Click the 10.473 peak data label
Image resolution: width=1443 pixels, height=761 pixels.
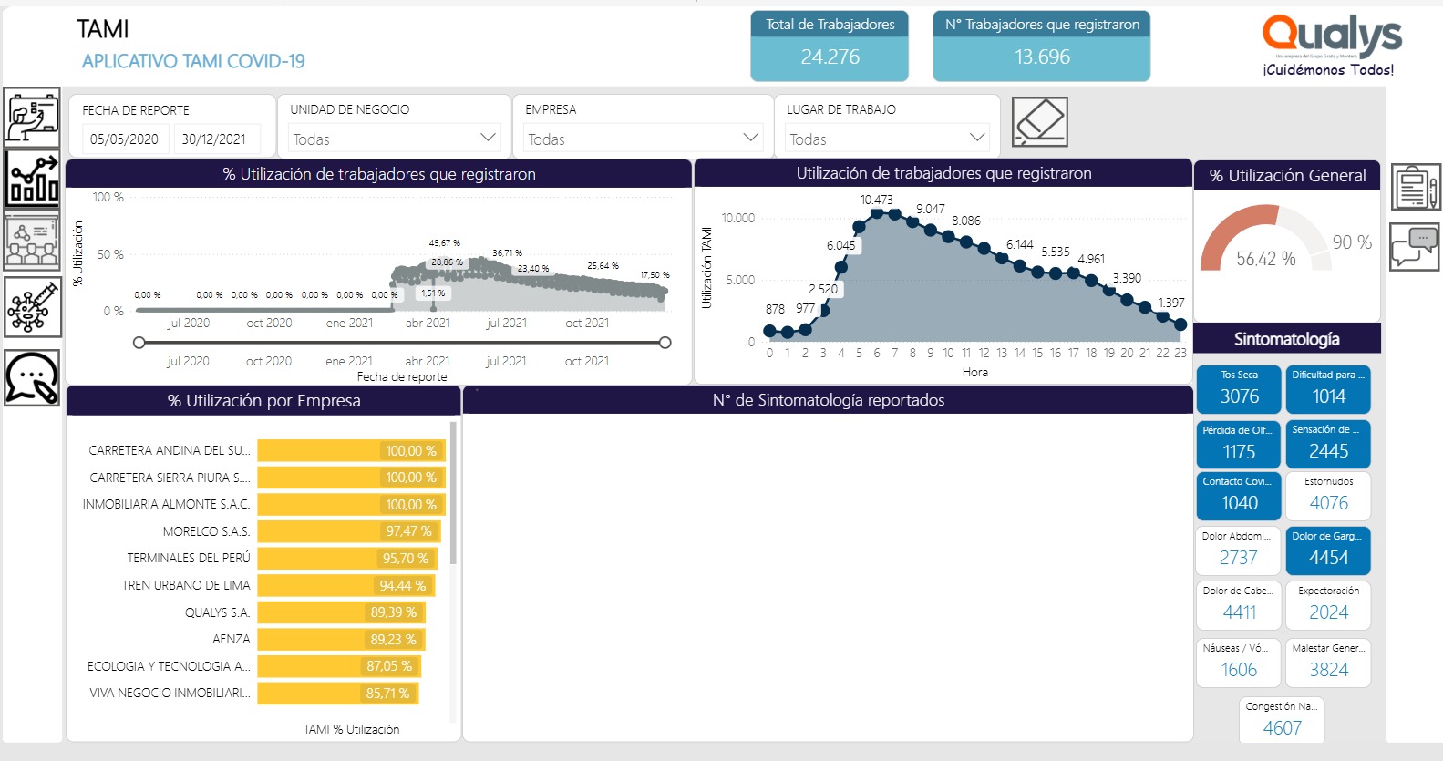[x=876, y=200]
